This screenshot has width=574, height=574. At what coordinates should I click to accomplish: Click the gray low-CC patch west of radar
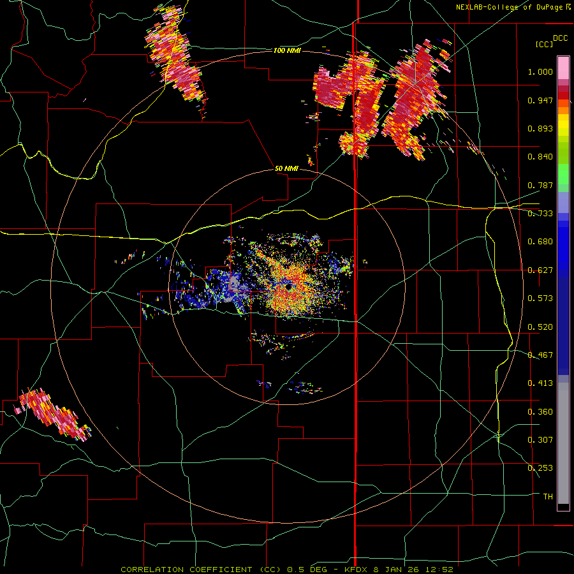coord(235,284)
